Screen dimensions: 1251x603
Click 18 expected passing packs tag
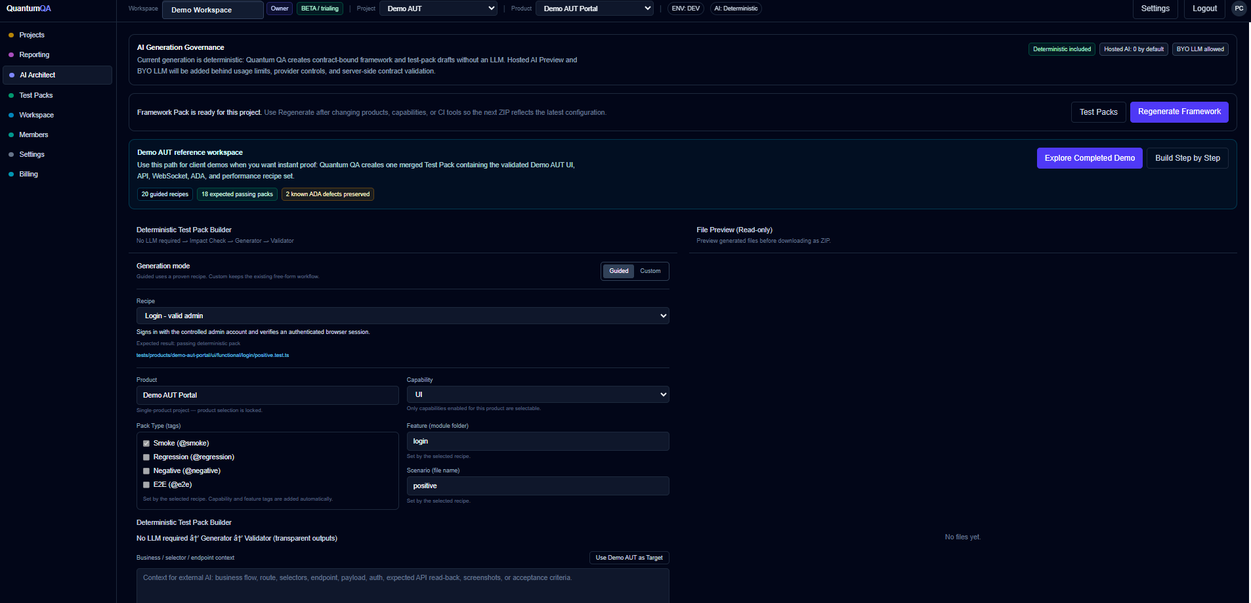tap(237, 194)
